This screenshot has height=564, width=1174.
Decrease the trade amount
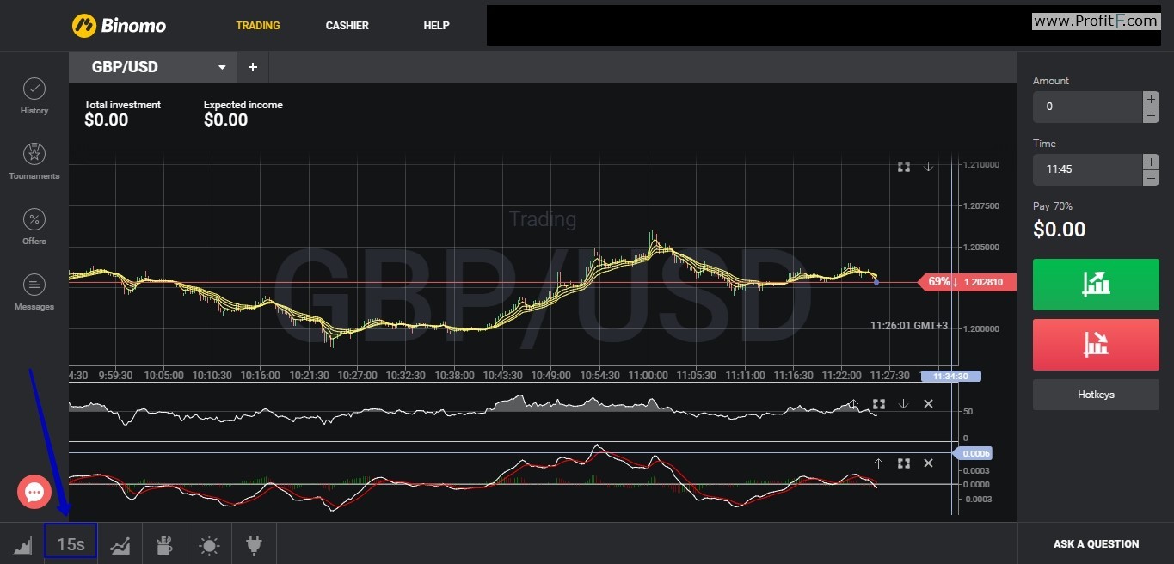point(1151,115)
